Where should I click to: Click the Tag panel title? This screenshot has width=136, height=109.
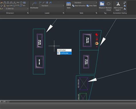coord(105,13)
